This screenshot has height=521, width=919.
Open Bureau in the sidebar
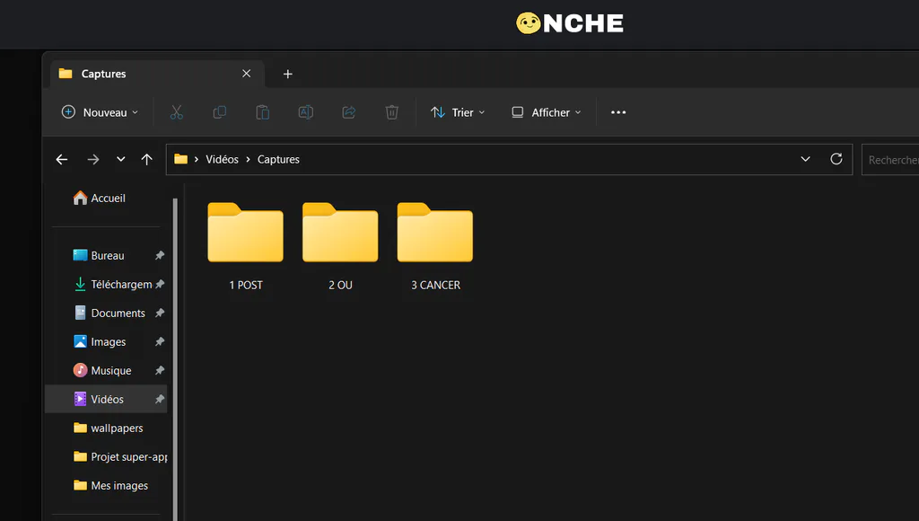coord(108,255)
